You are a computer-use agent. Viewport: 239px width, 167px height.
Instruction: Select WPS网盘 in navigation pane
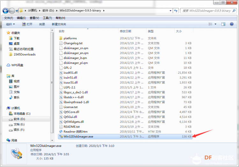pyautogui.click(x=15, y=65)
